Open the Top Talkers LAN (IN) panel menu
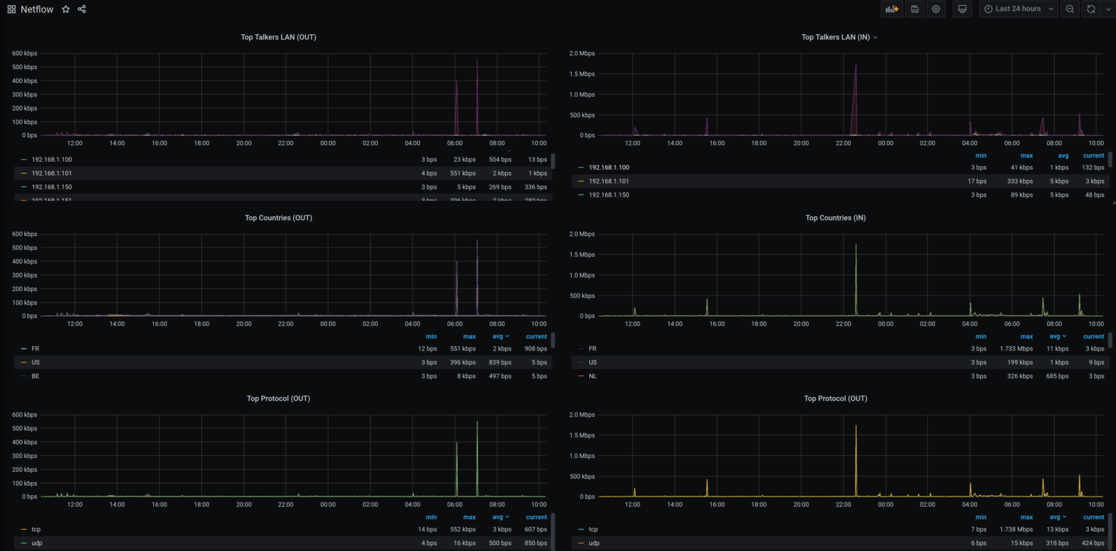Viewport: 1116px width, 551px height. pyautogui.click(x=875, y=37)
